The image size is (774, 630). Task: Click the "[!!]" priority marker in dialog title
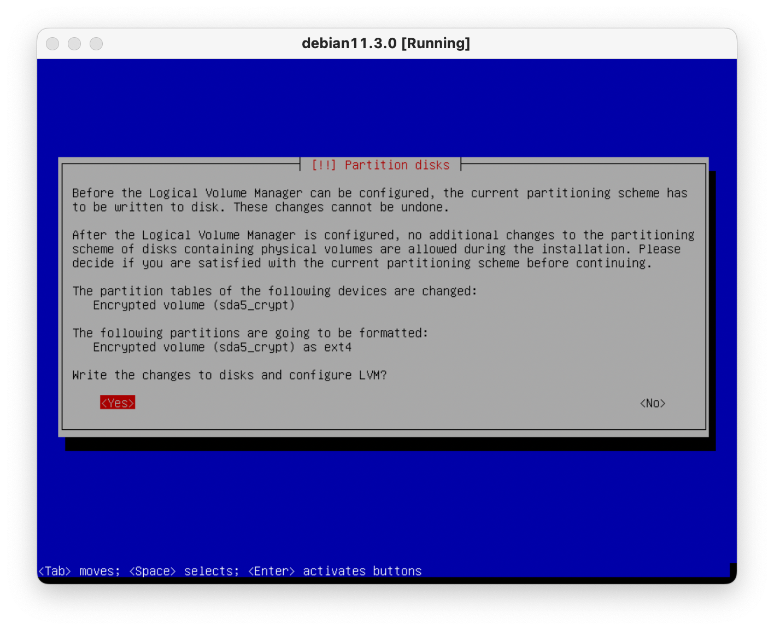coord(324,165)
